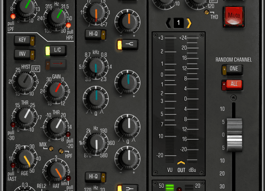Click the pull HPF red LED

pos(68,25)
